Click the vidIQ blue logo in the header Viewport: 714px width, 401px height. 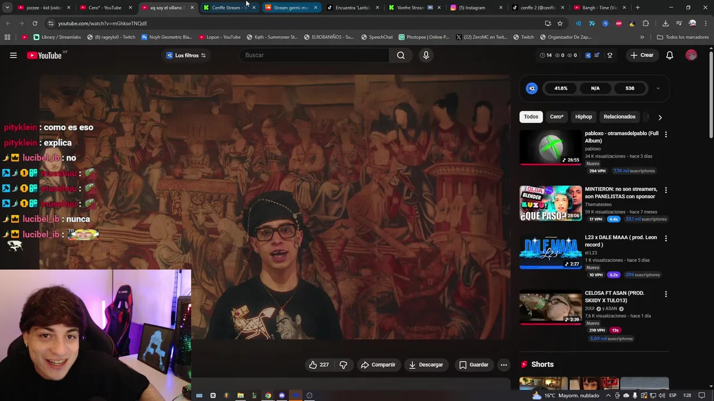(x=588, y=55)
